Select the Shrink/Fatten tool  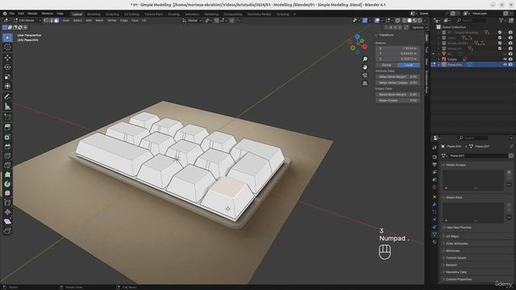[x=7, y=212]
